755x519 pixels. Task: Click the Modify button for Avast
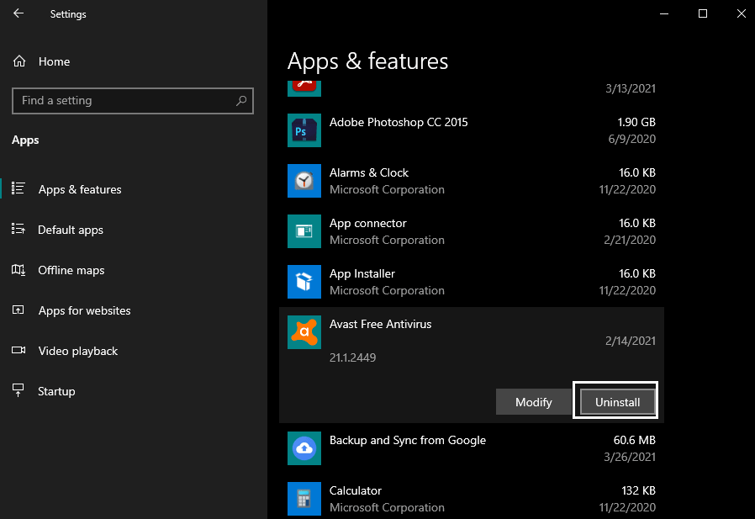tap(534, 402)
